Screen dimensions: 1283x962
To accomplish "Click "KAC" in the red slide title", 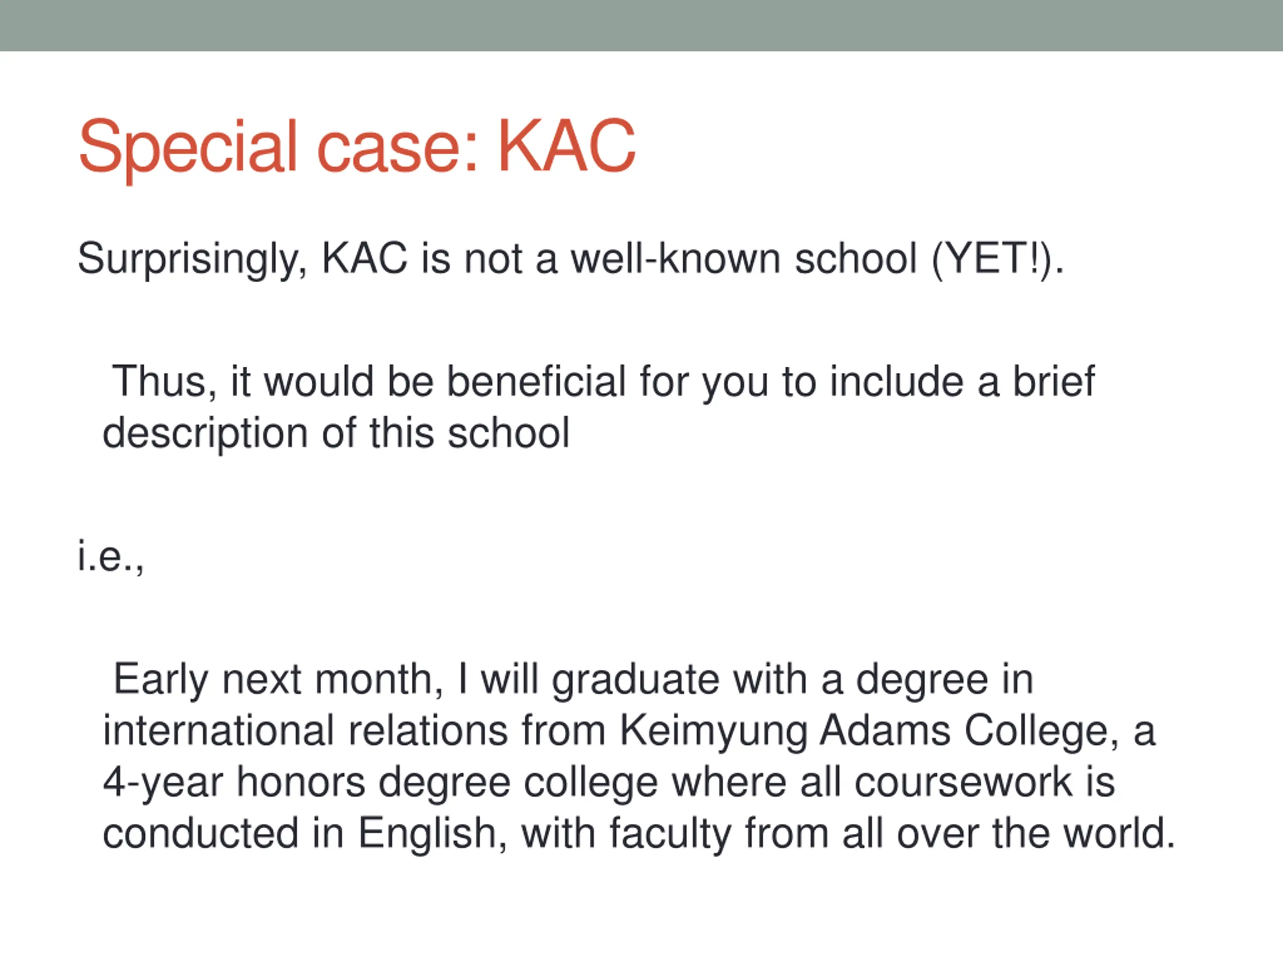I will click(567, 146).
